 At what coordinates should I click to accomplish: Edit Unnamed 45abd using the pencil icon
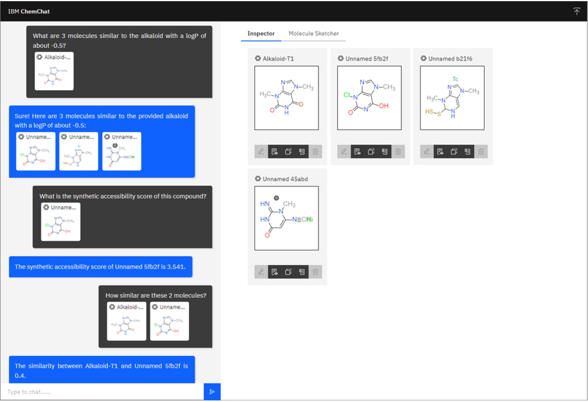[x=261, y=272]
